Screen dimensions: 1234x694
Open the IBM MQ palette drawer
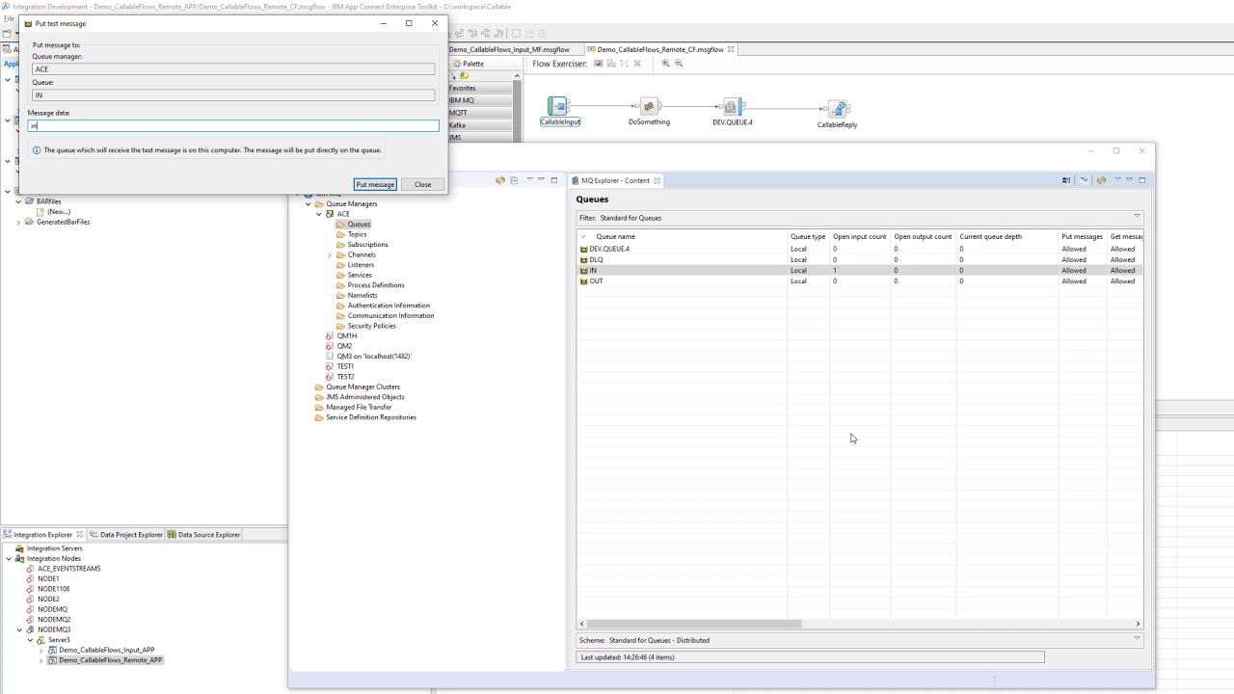tap(481, 100)
